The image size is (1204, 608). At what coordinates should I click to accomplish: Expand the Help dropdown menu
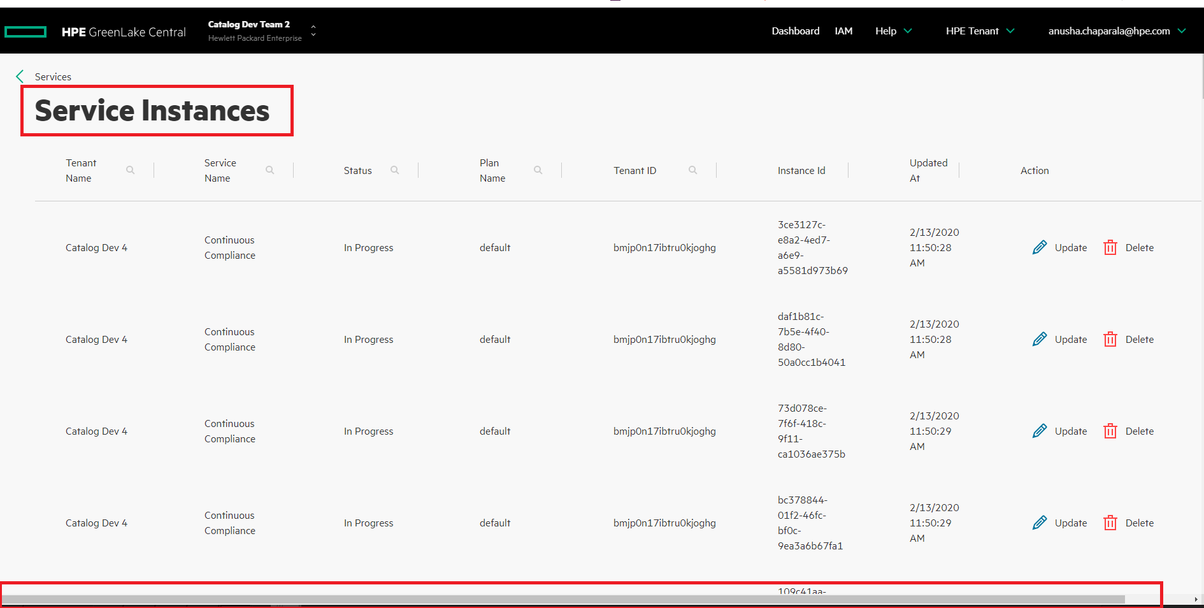click(x=892, y=31)
